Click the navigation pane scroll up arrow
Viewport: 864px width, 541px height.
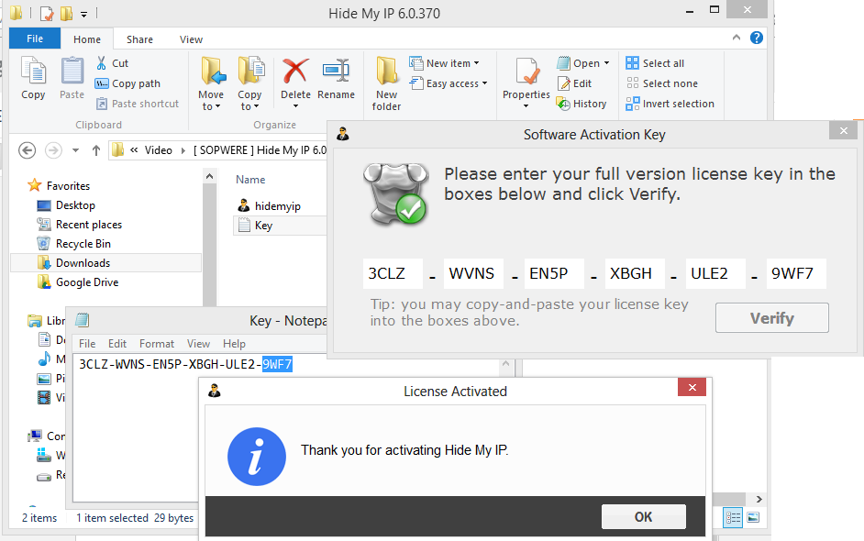(x=209, y=176)
